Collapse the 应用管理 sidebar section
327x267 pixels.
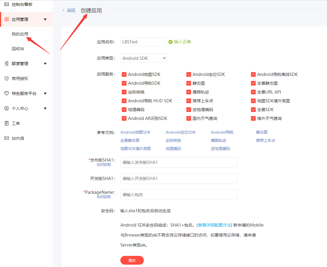tap(46, 19)
